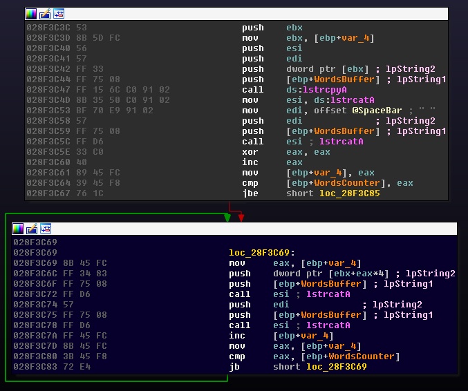
Task: Click the group nodes icon in the bottom block
Action: click(x=46, y=229)
